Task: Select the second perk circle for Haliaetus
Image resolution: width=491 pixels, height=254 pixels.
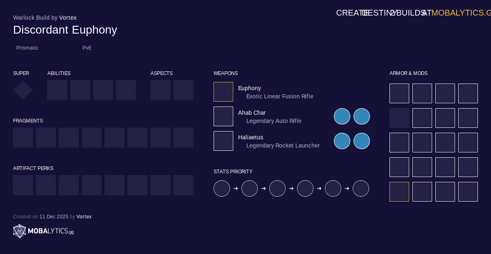Action: pyautogui.click(x=362, y=141)
